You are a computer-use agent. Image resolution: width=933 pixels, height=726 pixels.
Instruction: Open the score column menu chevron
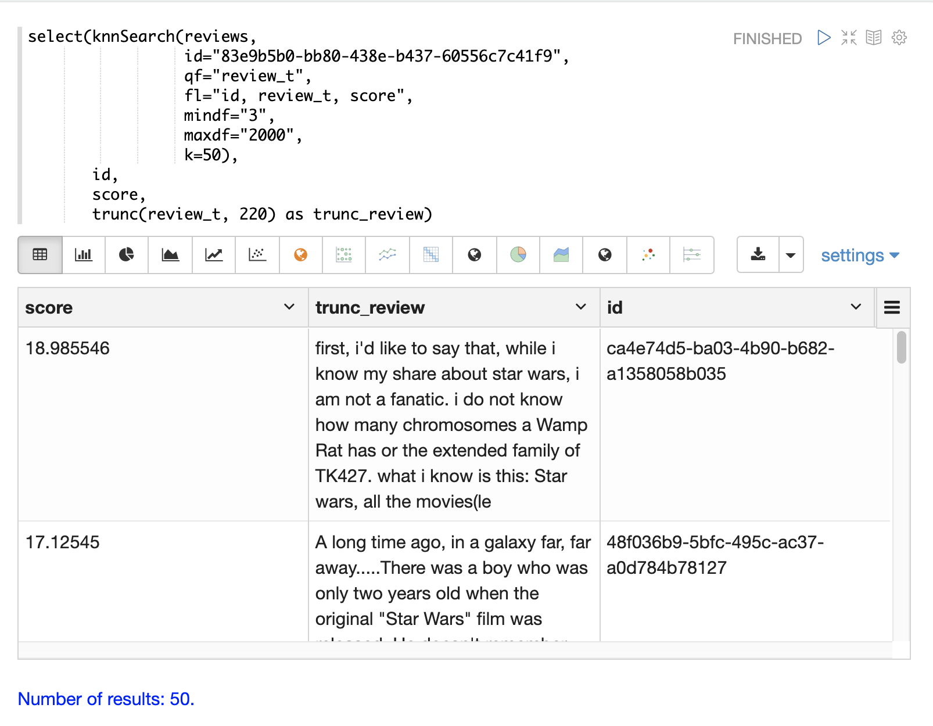[x=289, y=307]
